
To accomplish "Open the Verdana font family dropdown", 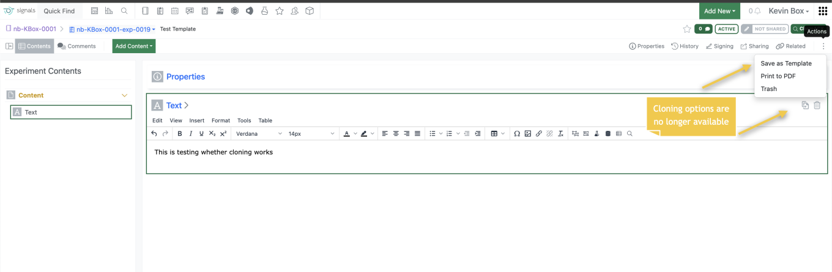I will 259,133.
